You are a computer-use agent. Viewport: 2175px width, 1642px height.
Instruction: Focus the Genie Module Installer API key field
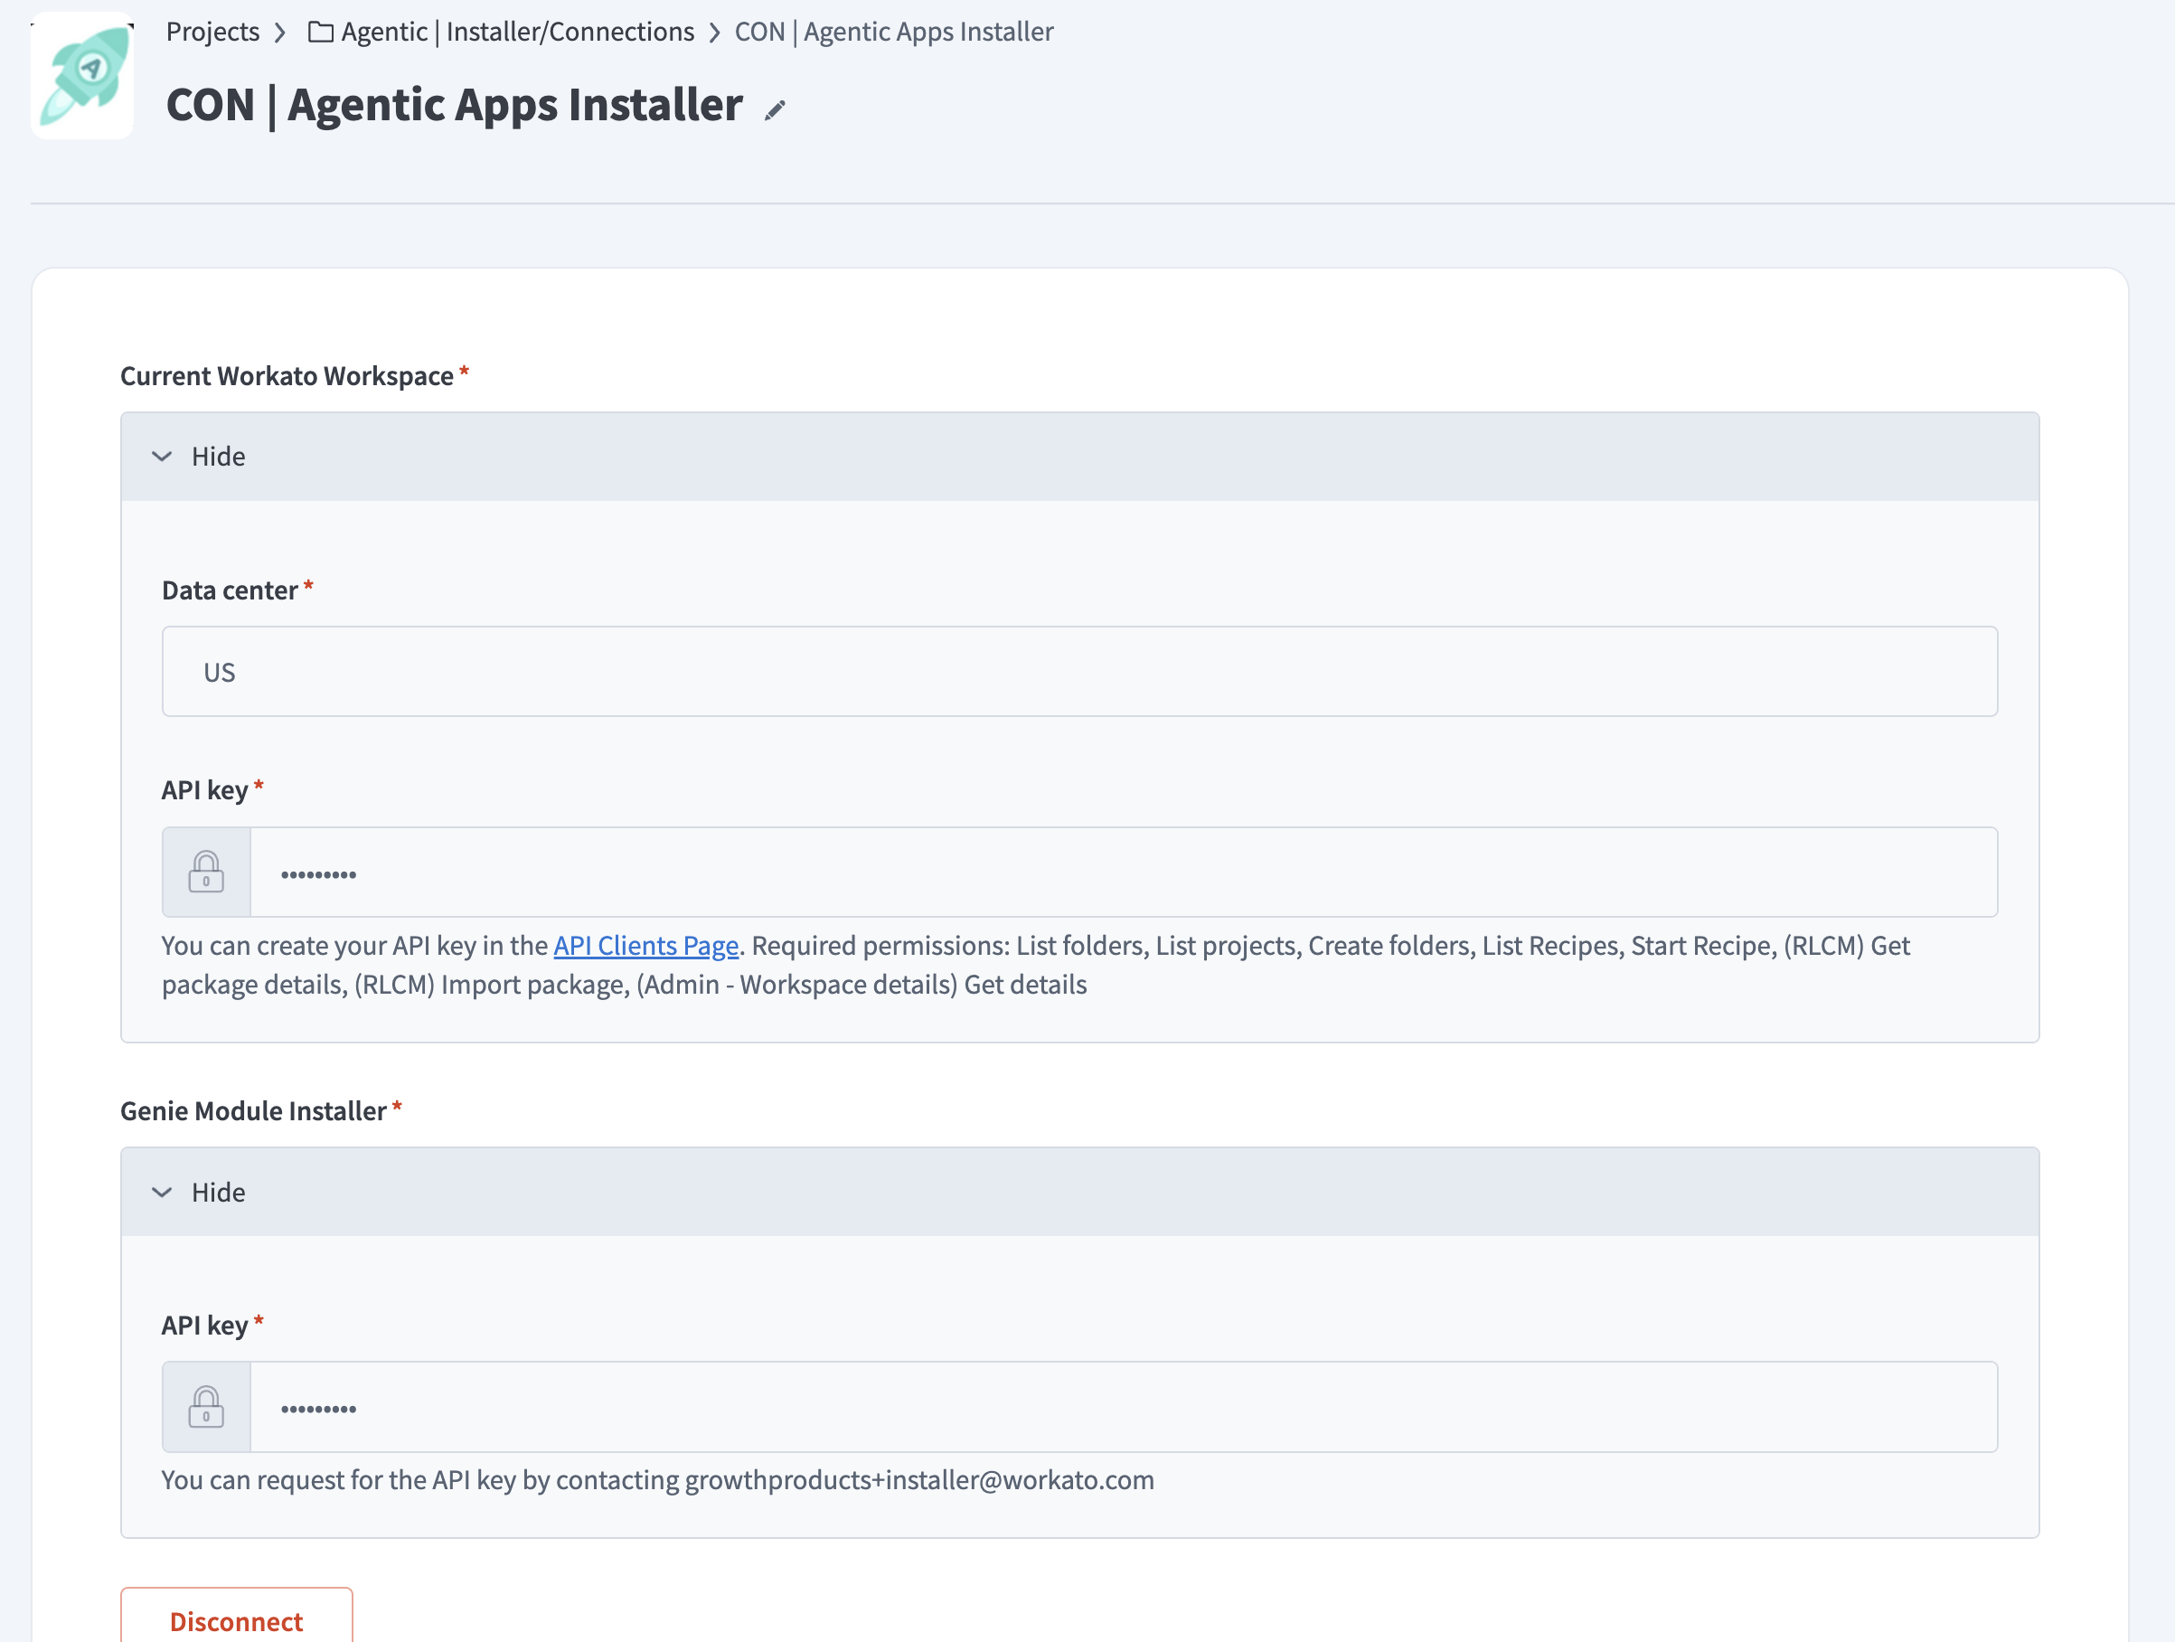pyautogui.click(x=1124, y=1407)
